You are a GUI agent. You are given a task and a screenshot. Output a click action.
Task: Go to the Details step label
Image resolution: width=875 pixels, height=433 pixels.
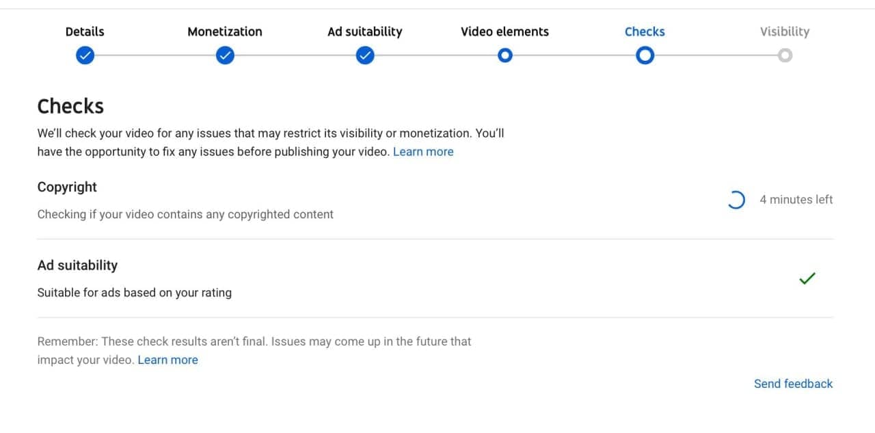[x=85, y=31]
